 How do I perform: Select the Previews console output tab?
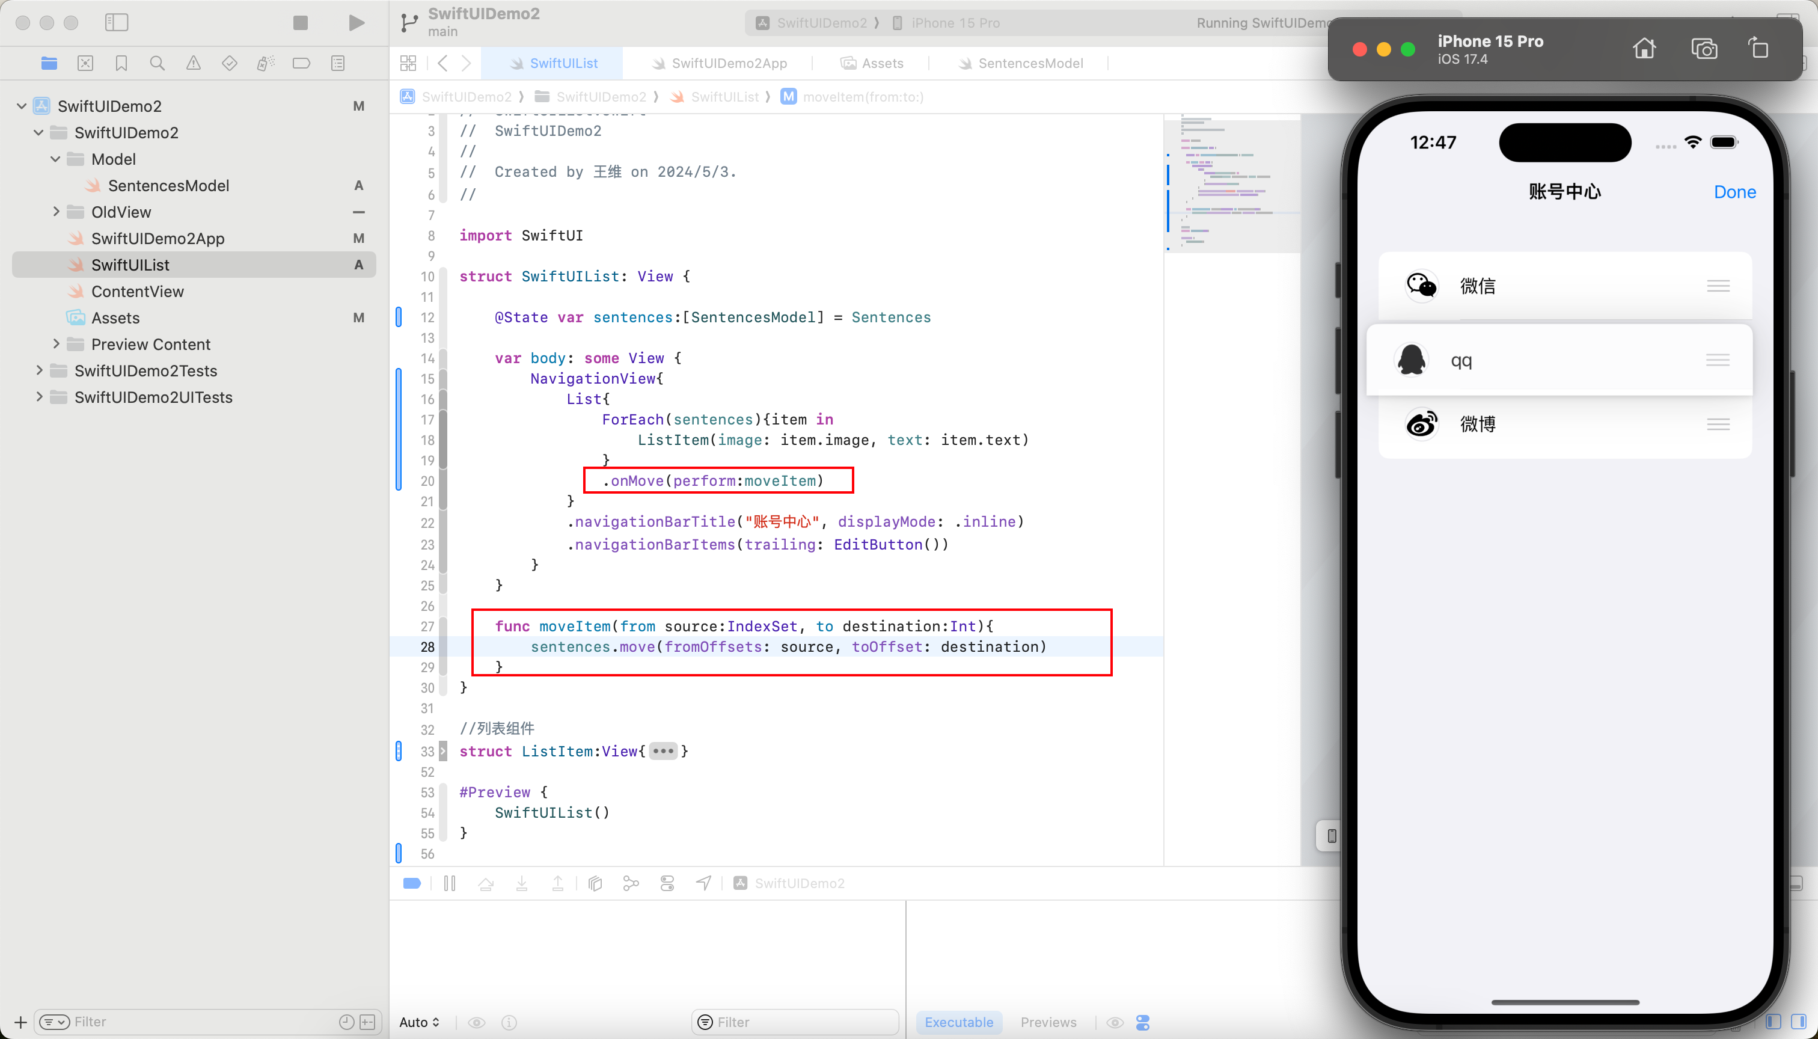point(1048,1023)
